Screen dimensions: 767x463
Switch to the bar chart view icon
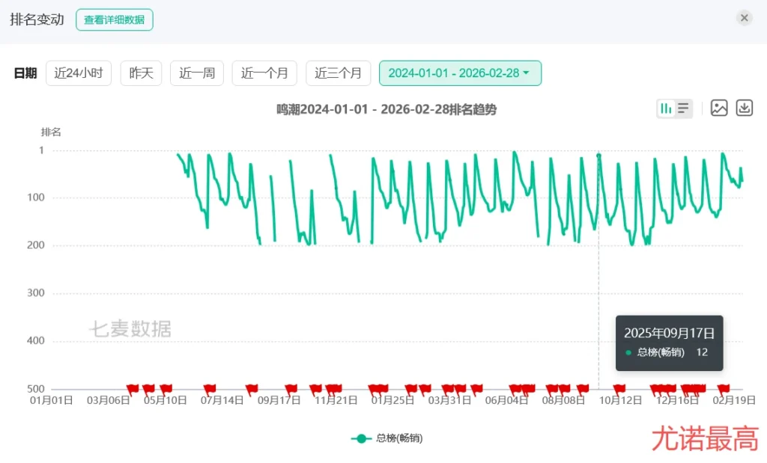666,108
